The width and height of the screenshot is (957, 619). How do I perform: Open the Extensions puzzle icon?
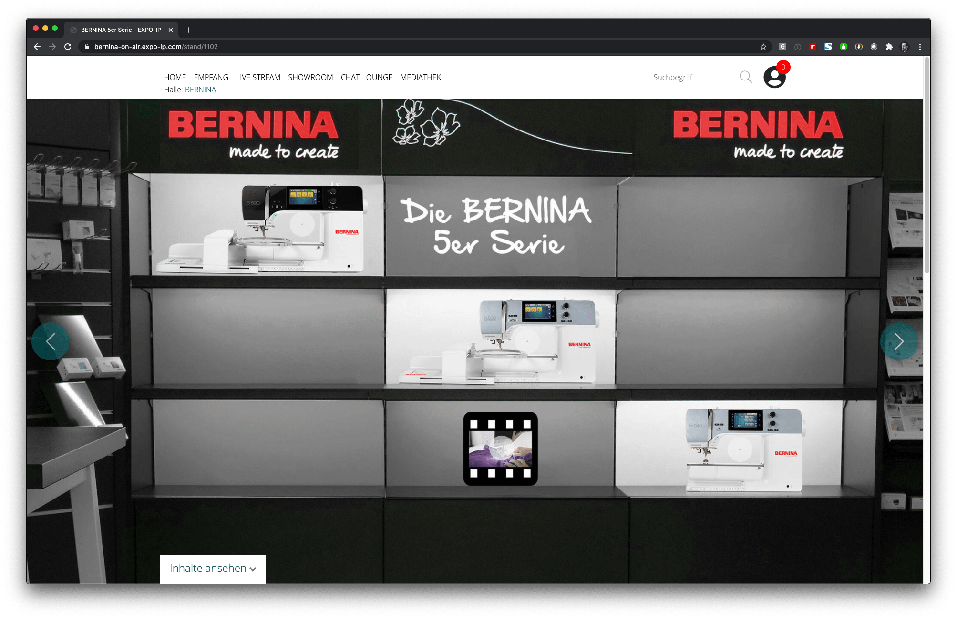[889, 47]
